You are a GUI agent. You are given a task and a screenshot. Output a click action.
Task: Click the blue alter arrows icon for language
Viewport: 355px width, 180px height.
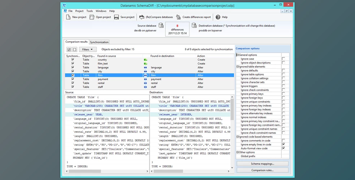click(145, 68)
